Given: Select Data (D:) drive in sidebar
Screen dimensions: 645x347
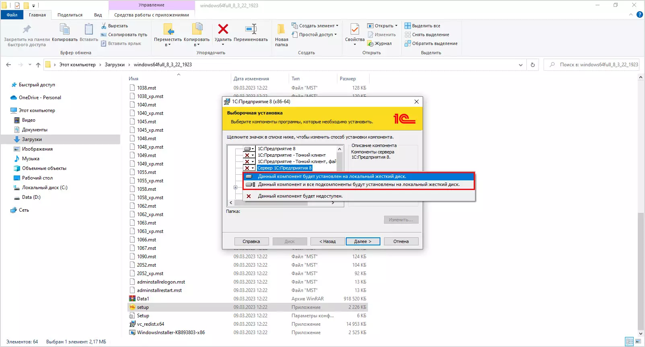Looking at the screenshot, I should click(x=31, y=197).
